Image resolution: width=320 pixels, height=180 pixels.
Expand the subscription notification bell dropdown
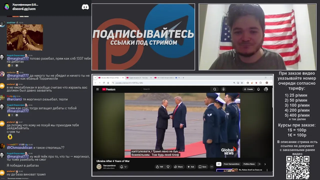[x=123, y=167]
